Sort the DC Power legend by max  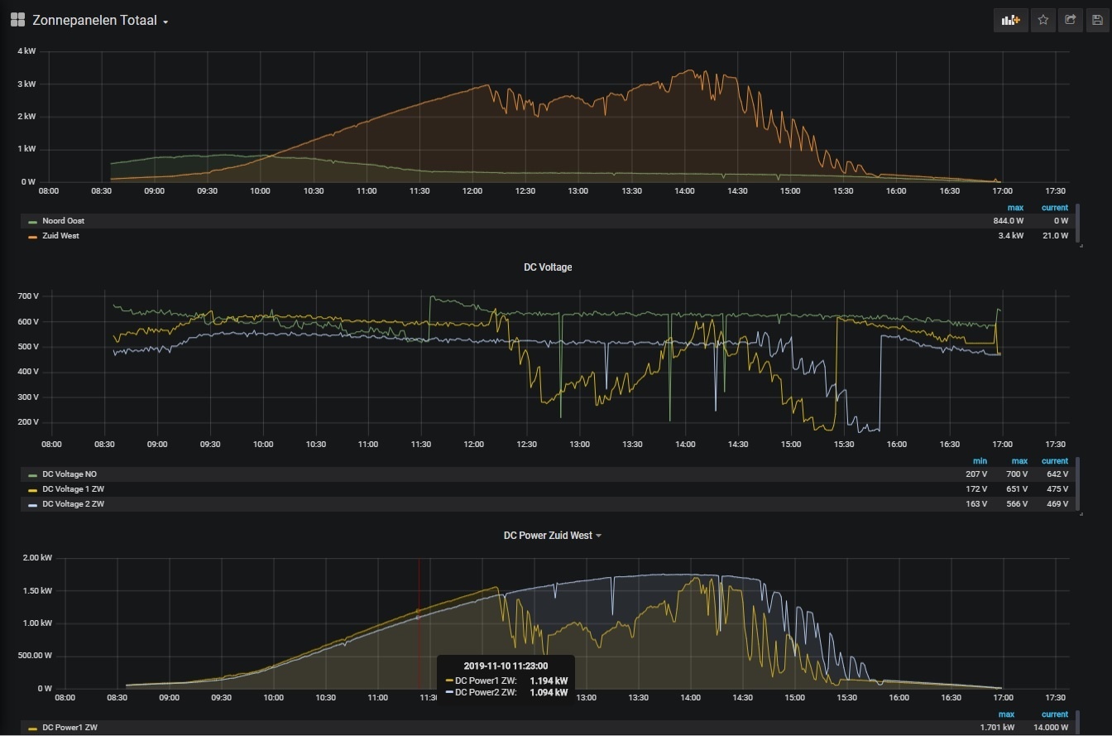pyautogui.click(x=1006, y=714)
